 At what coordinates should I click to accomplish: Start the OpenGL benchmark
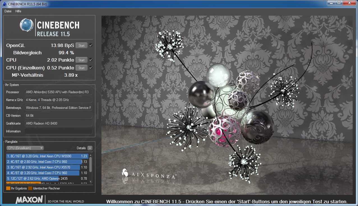point(81,46)
